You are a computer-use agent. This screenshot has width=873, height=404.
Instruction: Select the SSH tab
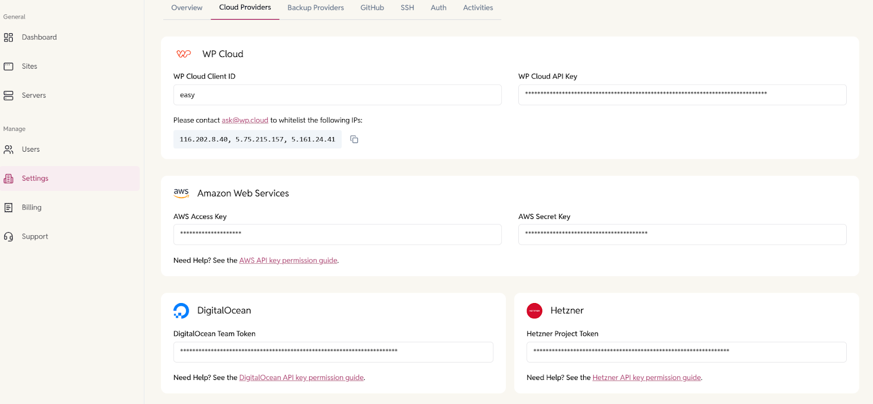tap(407, 8)
